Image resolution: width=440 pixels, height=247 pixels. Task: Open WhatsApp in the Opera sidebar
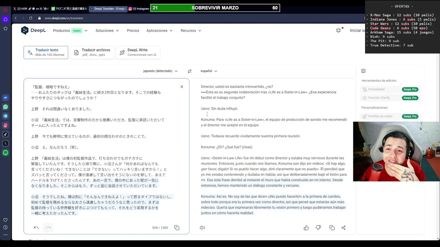(x=5, y=107)
